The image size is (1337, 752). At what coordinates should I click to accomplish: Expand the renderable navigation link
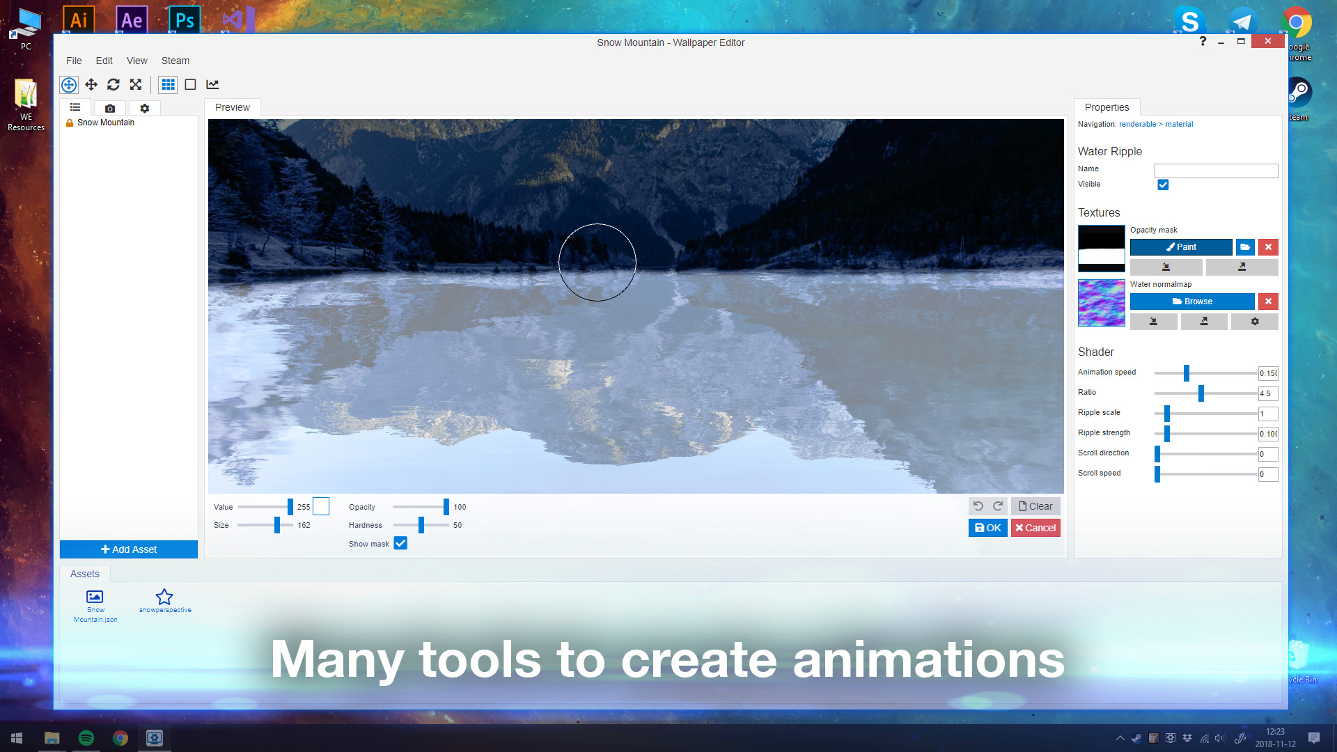point(1136,124)
